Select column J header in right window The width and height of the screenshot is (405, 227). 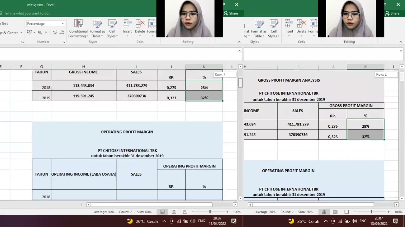tap(333, 67)
